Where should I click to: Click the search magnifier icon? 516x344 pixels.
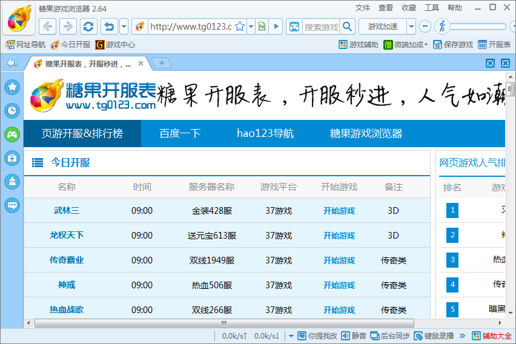pos(347,27)
